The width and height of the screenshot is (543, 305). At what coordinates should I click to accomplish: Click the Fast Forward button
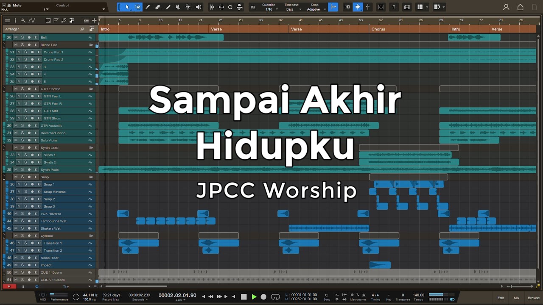pos(219,297)
